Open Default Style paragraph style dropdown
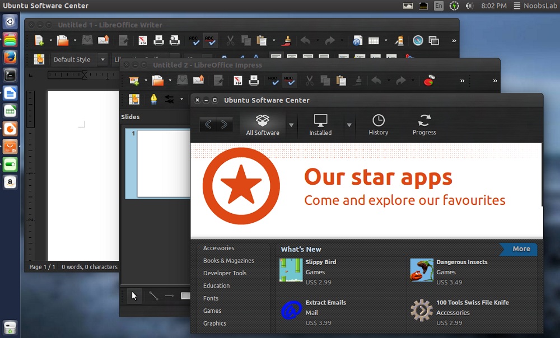The image size is (560, 338). tap(102, 60)
